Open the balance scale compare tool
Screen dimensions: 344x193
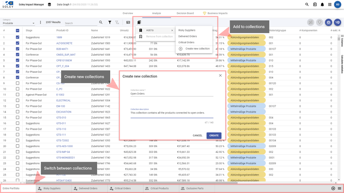[328, 22]
